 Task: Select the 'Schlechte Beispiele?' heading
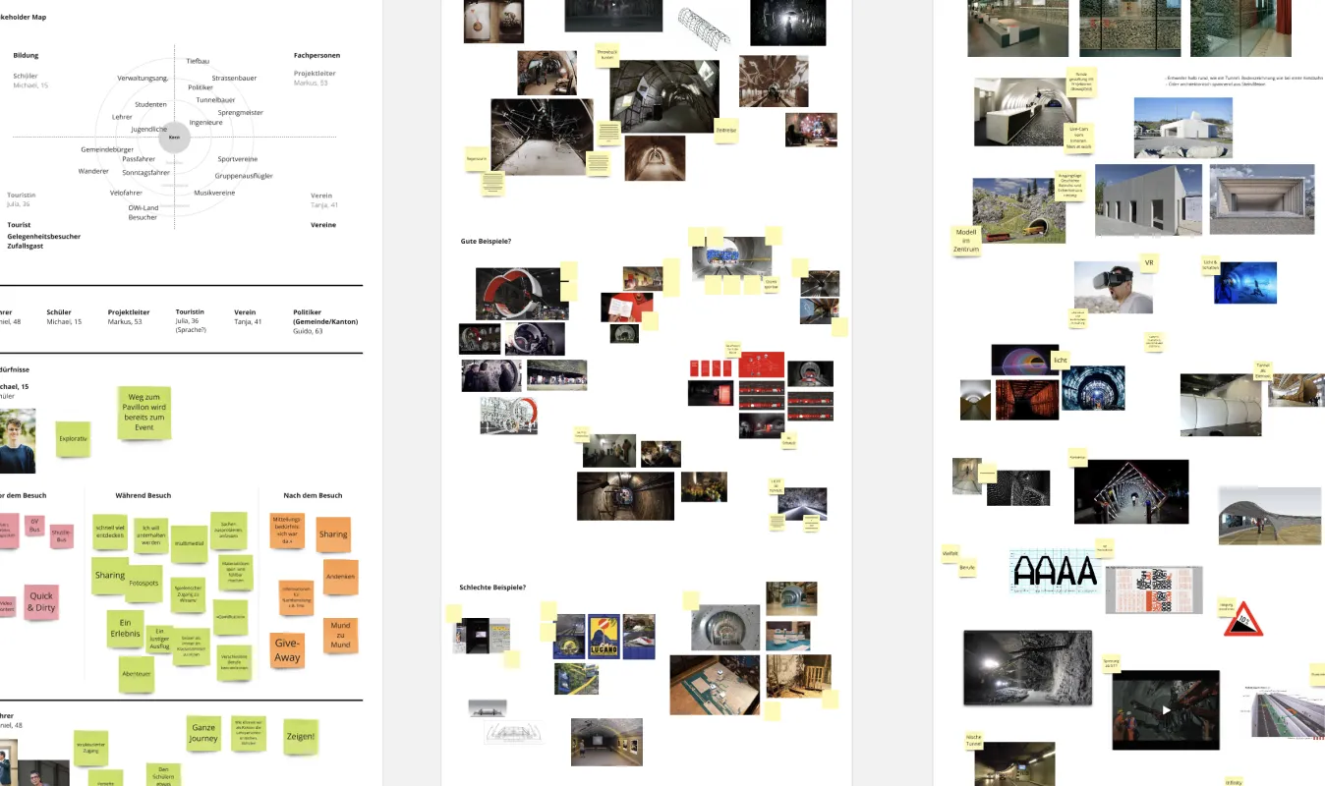[492, 588]
